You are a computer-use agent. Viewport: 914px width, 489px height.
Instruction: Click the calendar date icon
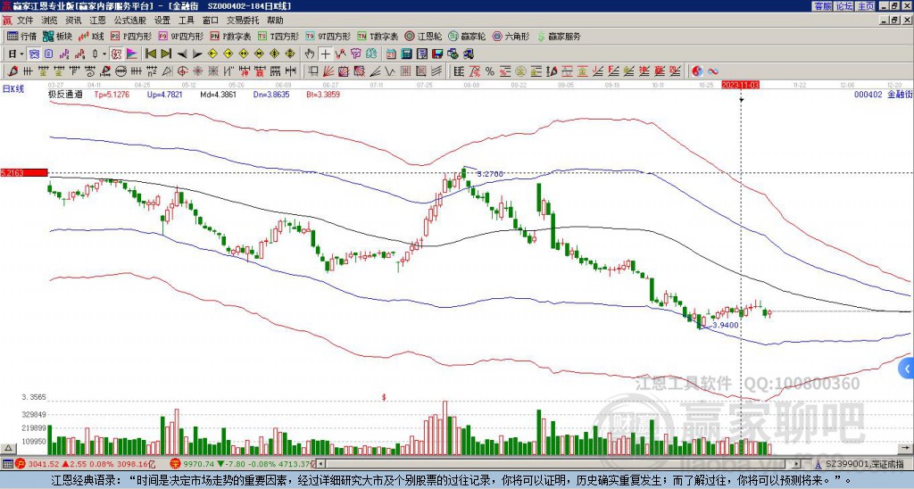(391, 54)
